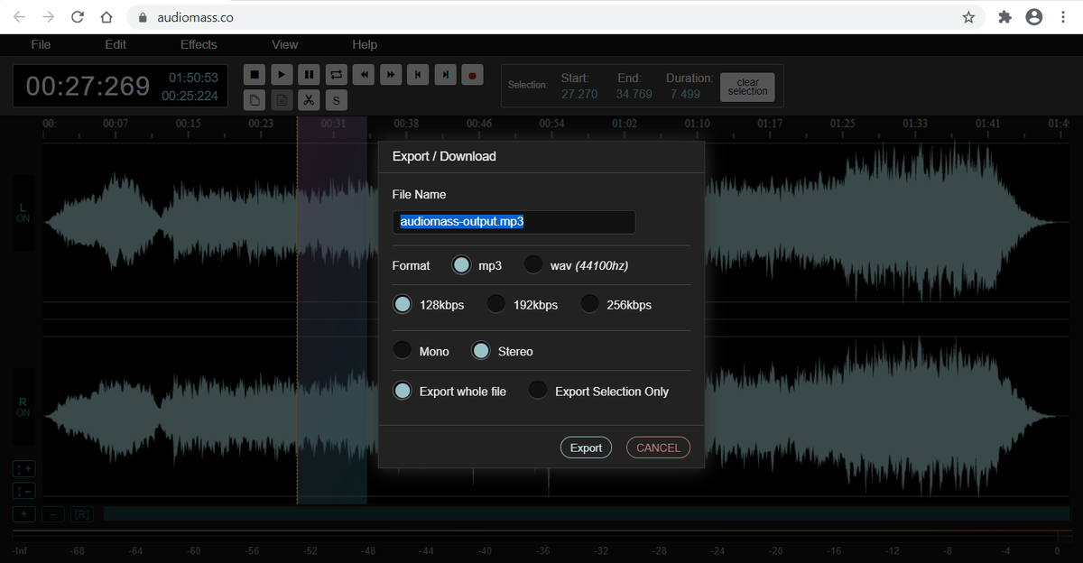Copy selection using the copy icon
The height and width of the screenshot is (563, 1083).
(x=255, y=100)
